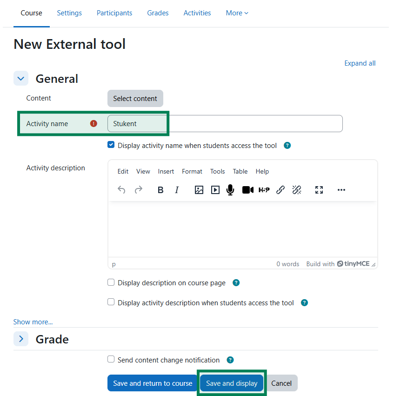Record audio with microphone icon
The image size is (414, 396).
tap(230, 190)
